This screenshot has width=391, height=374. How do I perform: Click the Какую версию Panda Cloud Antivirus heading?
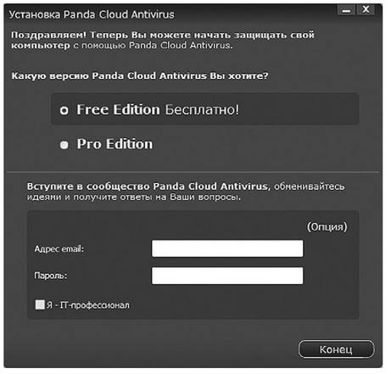pyautogui.click(x=140, y=76)
